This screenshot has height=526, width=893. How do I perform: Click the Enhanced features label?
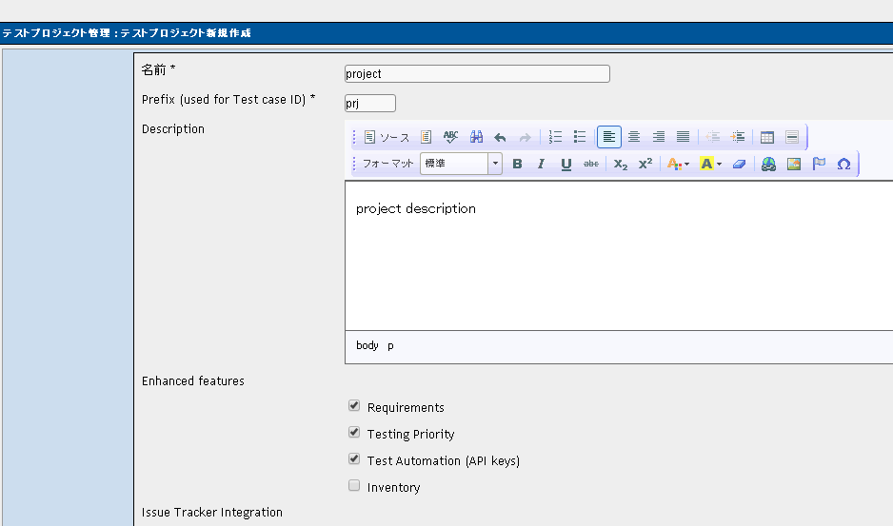(193, 380)
